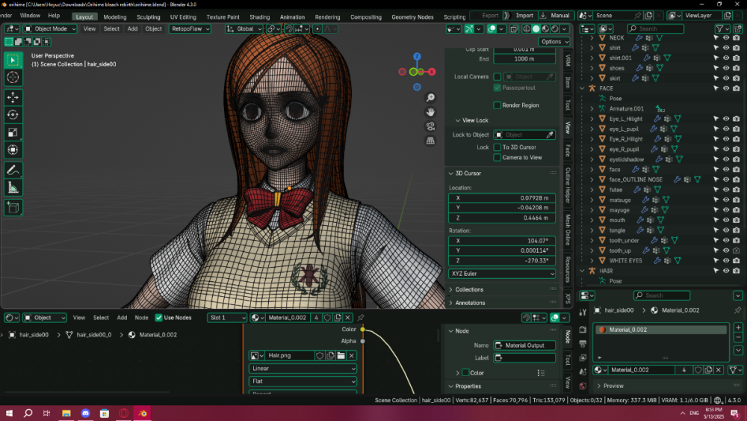Select the Rotate tool in the toolbar
Screen dimensions: 747x421
pyautogui.click(x=13, y=114)
